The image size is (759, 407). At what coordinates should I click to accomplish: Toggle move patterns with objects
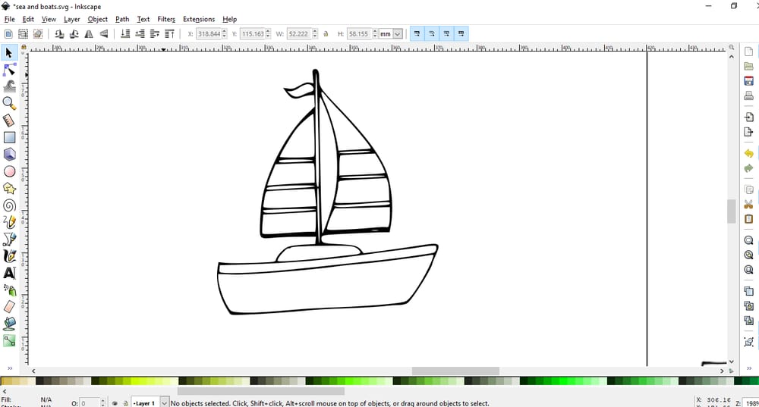click(461, 34)
